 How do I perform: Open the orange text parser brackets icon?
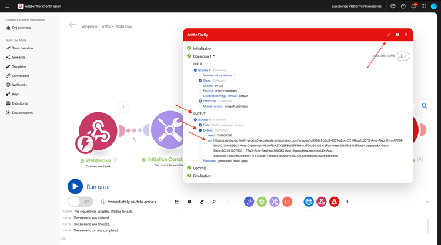[x=287, y=202]
